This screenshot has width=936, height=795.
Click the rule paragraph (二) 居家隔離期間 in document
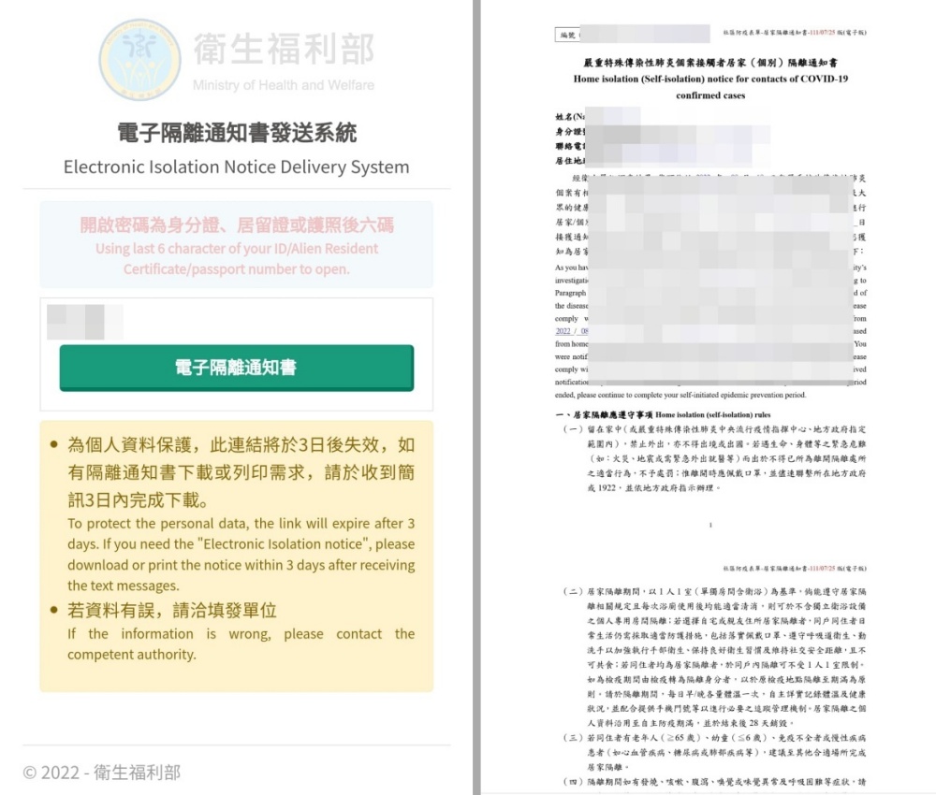click(x=714, y=658)
